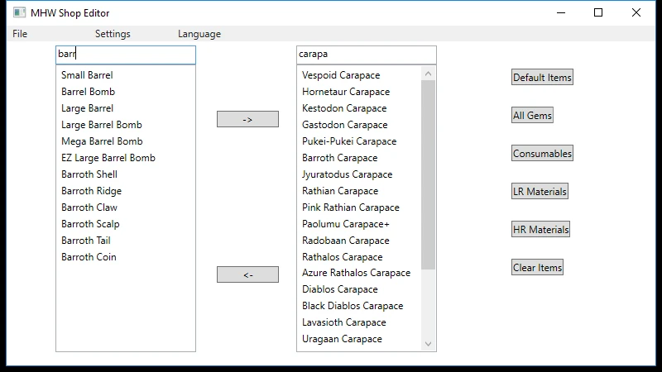This screenshot has height=372, width=662.
Task: Load the LR Materials preset
Action: click(540, 192)
